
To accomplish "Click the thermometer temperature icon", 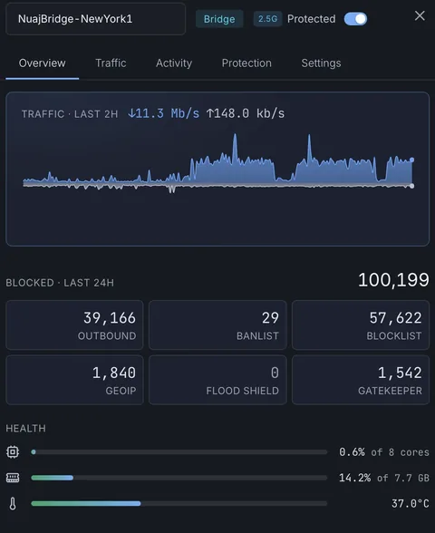I will [13, 503].
